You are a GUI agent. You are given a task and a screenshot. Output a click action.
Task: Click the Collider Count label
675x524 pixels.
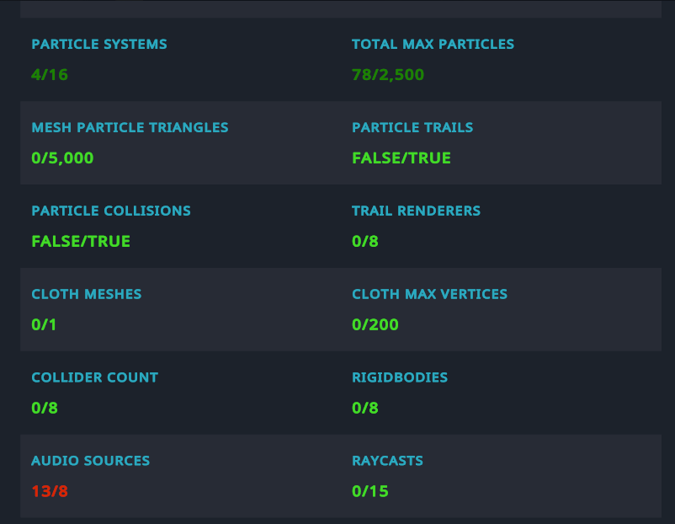pyautogui.click(x=94, y=377)
